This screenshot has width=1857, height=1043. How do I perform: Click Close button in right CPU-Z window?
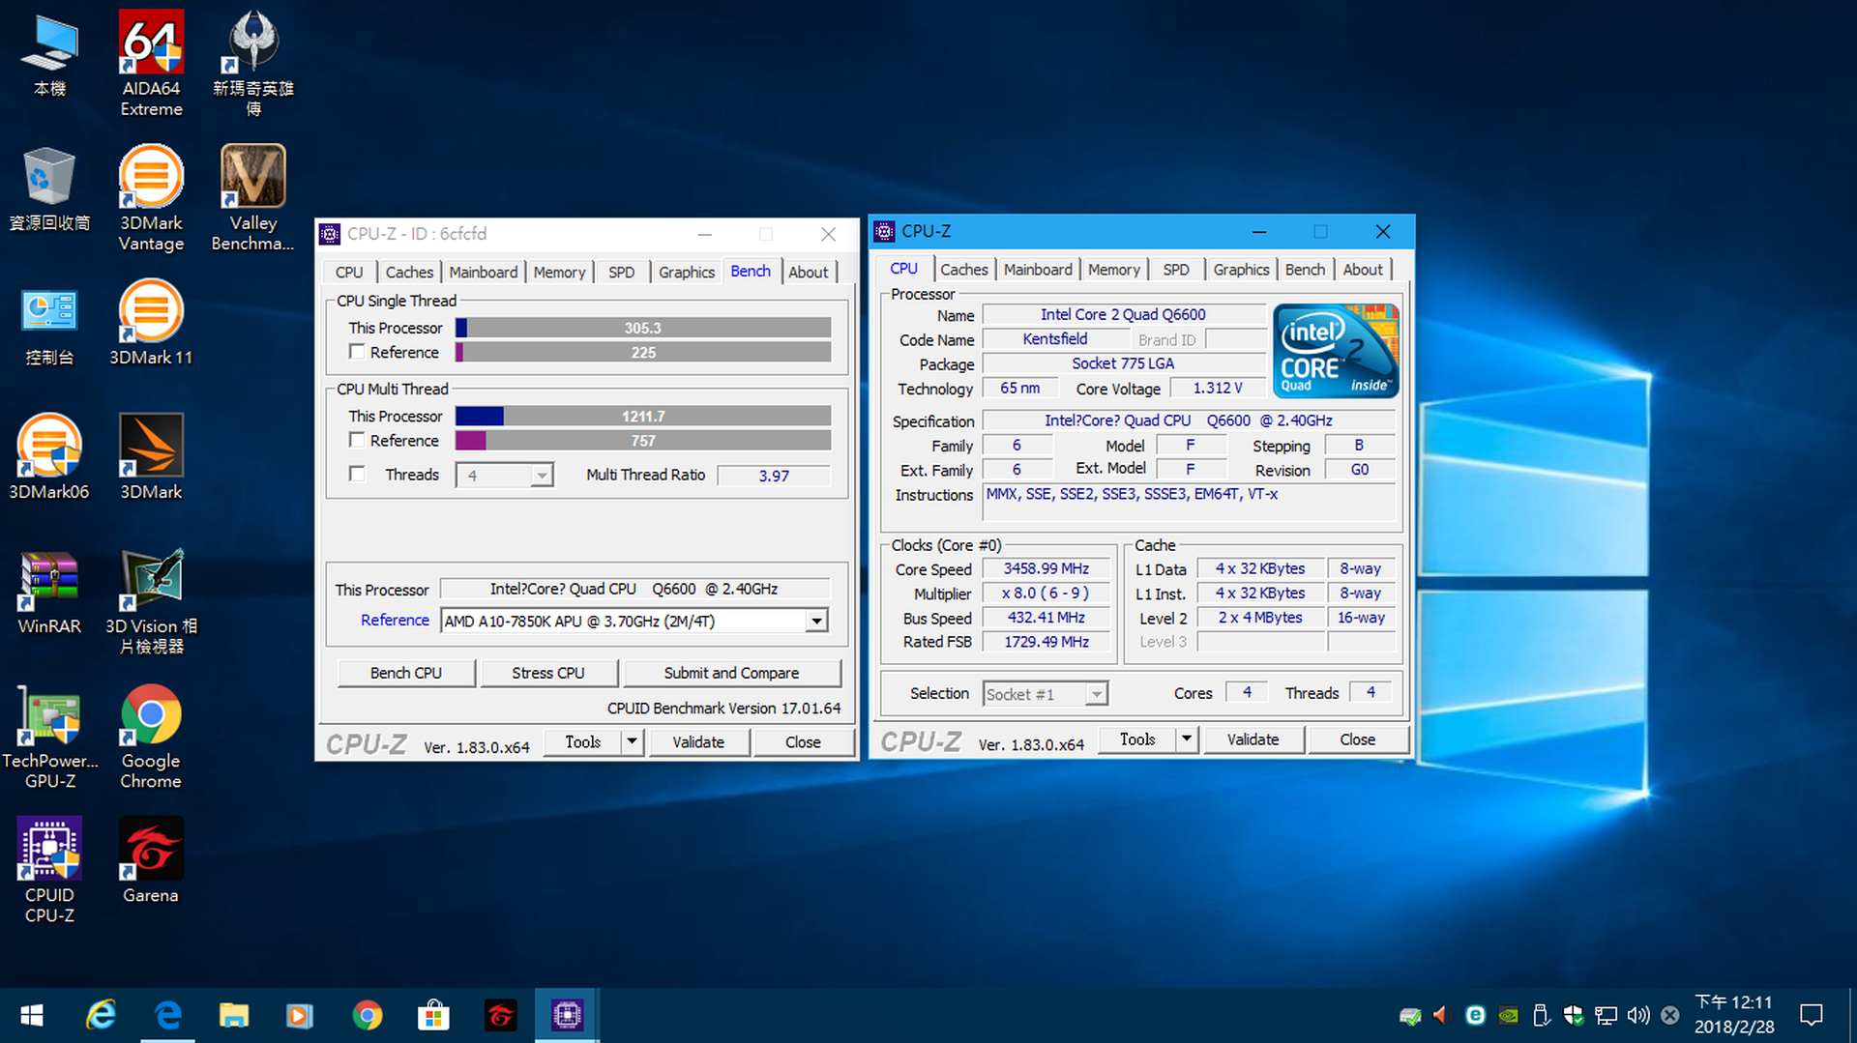pyautogui.click(x=1357, y=739)
